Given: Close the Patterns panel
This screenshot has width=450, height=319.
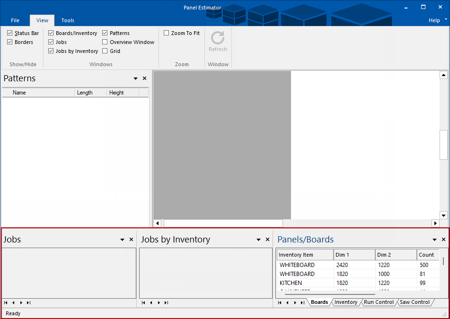Looking at the screenshot, I should [x=144, y=78].
